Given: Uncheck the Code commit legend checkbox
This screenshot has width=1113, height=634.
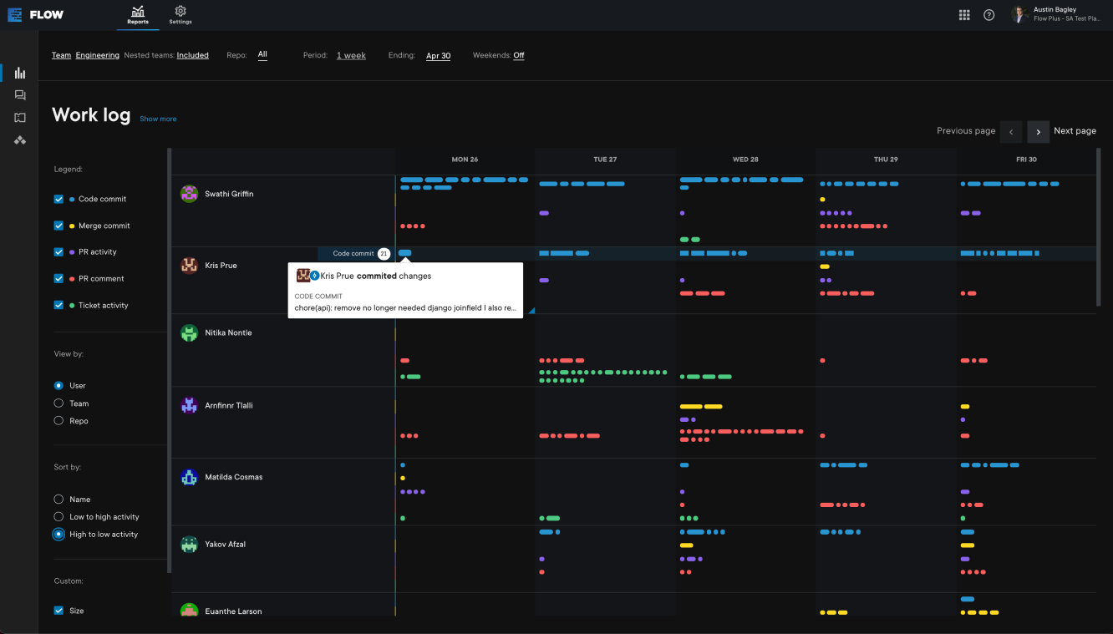Looking at the screenshot, I should 58,199.
